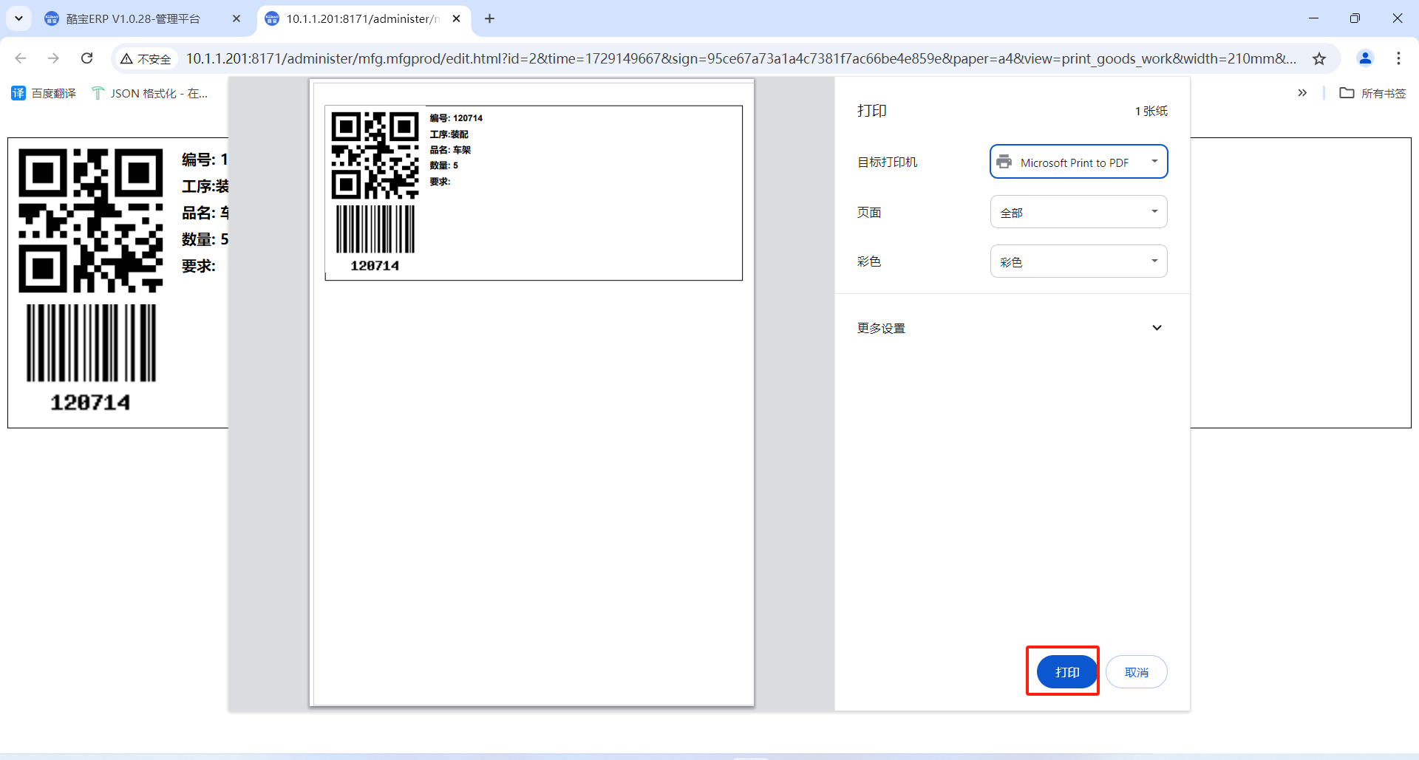Open the Chrome profile avatar icon
This screenshot has width=1419, height=760.
point(1365,58)
